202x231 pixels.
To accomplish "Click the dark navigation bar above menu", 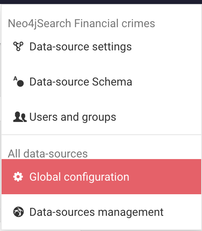I will click(101, 2).
